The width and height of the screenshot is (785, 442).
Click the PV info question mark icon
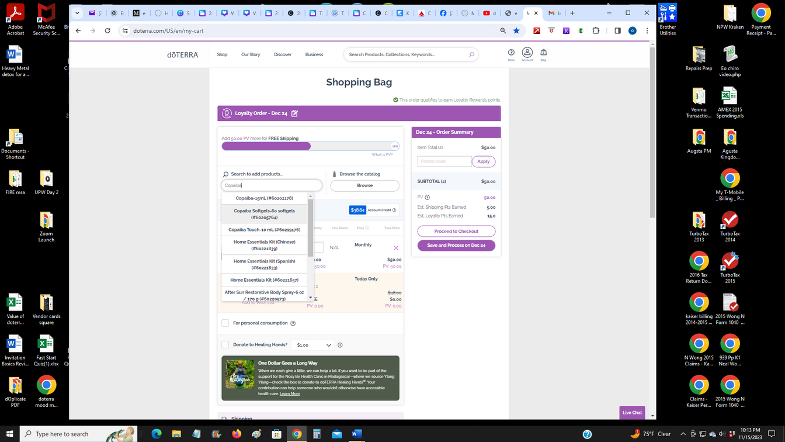click(427, 198)
